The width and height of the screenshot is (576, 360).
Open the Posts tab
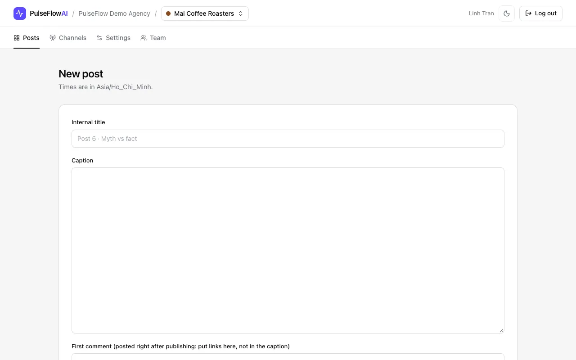(27, 38)
